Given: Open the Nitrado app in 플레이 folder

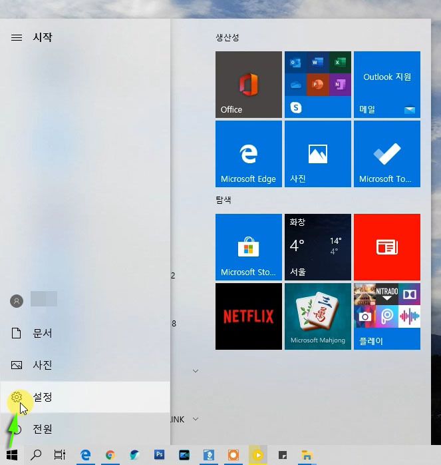Looking at the screenshot, I should coord(387,294).
